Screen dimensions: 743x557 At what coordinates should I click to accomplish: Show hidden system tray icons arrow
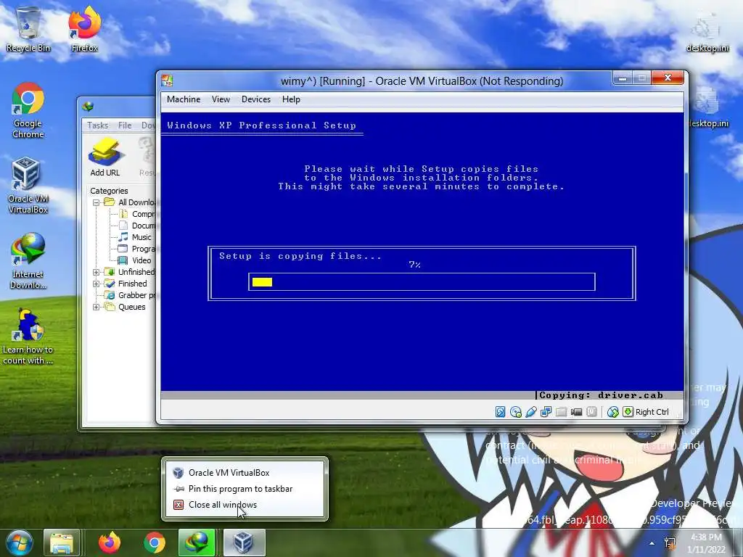pyautogui.click(x=652, y=543)
